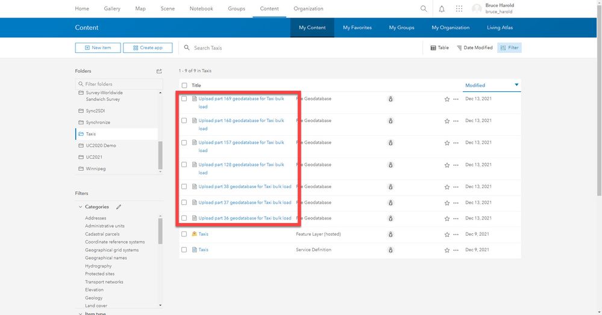Image resolution: width=602 pixels, height=315 pixels.
Task: Favorite Upload part 37 item star
Action: click(x=447, y=203)
